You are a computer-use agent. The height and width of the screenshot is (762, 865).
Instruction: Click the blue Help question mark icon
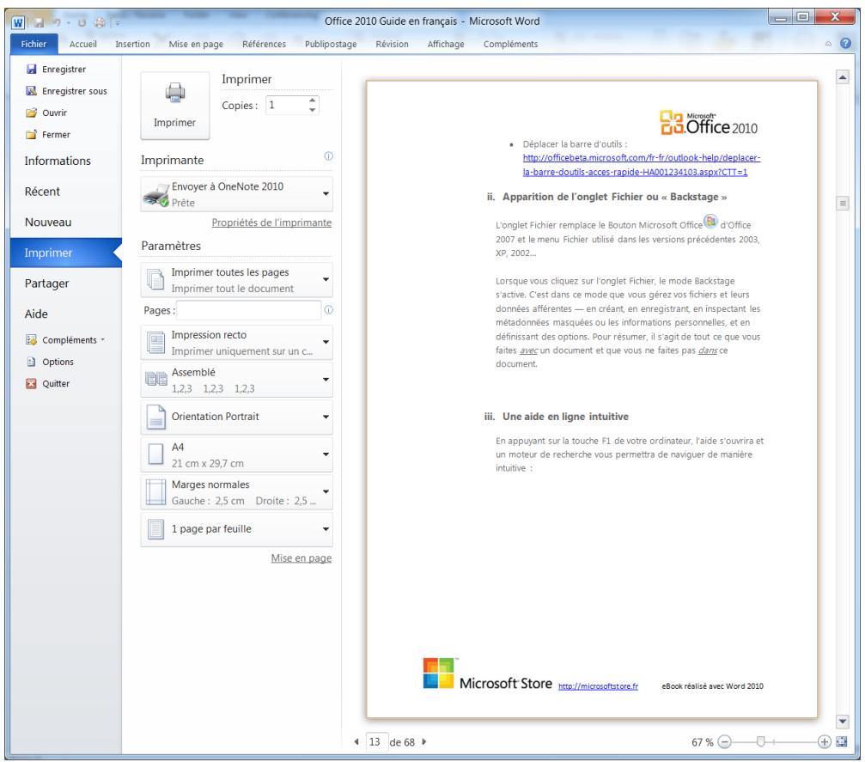pyautogui.click(x=845, y=43)
